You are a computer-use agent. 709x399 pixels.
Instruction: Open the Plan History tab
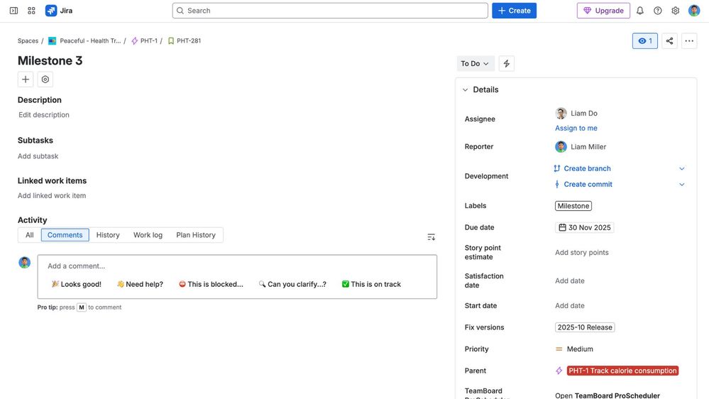click(196, 235)
